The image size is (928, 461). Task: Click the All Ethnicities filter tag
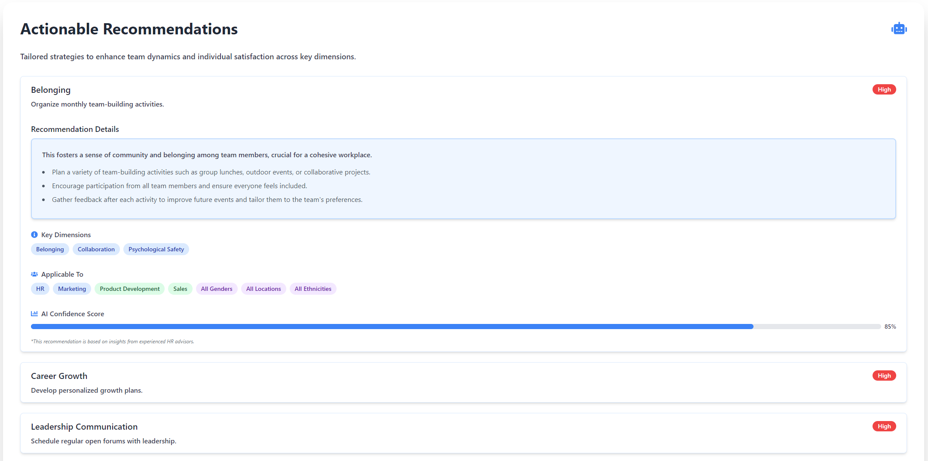313,289
